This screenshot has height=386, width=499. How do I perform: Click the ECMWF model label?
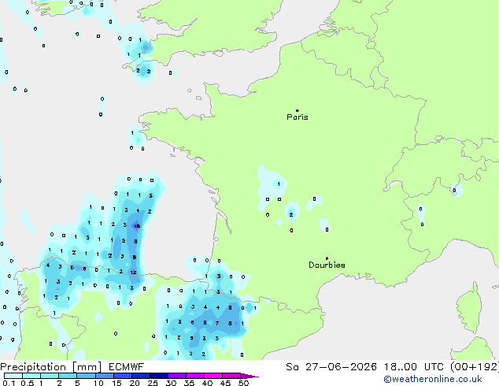pos(127,367)
